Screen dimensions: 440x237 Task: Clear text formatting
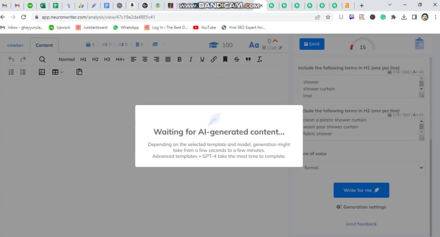[260, 59]
